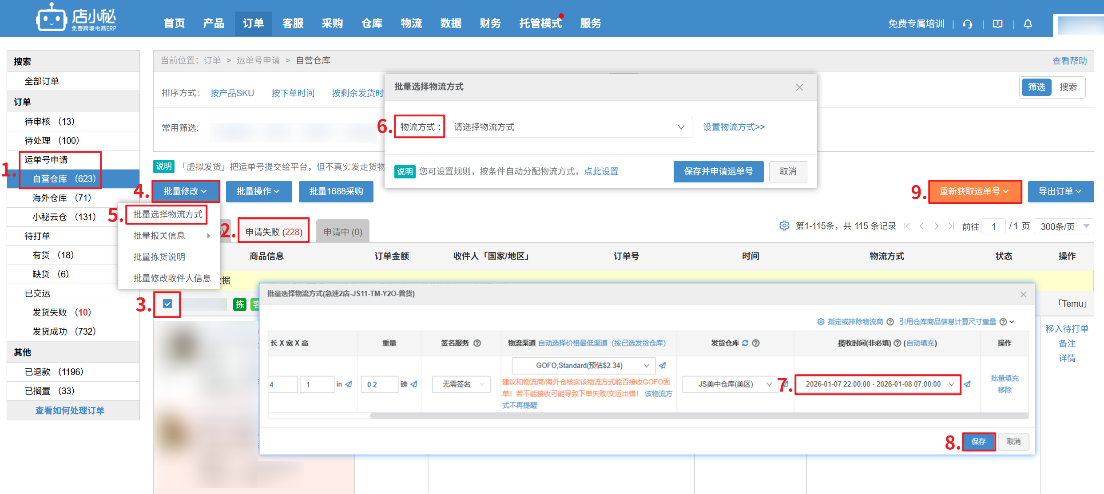Click the gear icon beside record count
Screen dimensions: 1104x494
784,226
